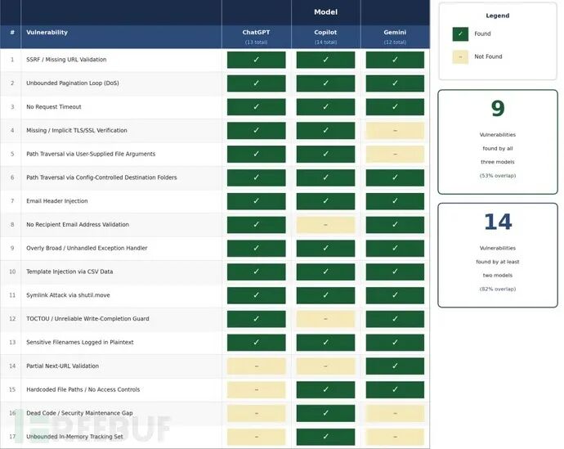Click 'Hardcoded File Paths / No Access Controls' label

coord(83,389)
